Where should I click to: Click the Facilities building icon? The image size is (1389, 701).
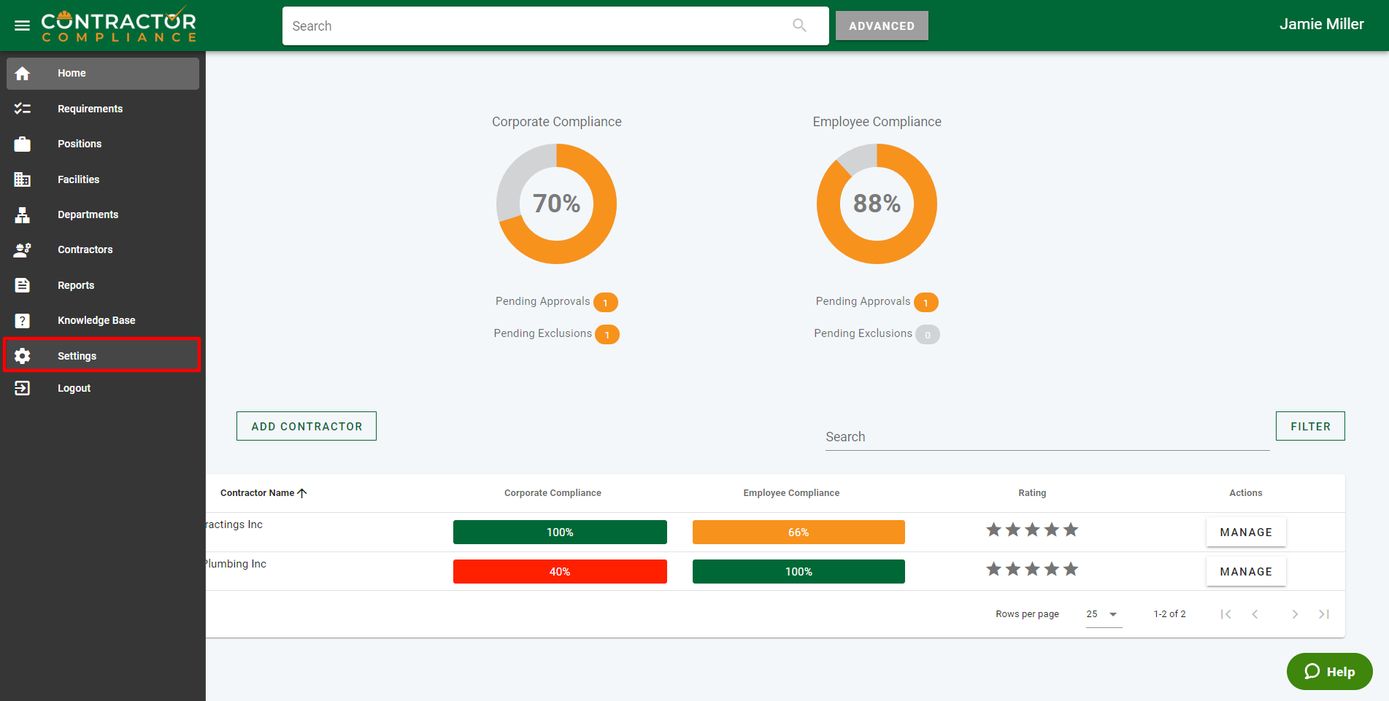(23, 179)
